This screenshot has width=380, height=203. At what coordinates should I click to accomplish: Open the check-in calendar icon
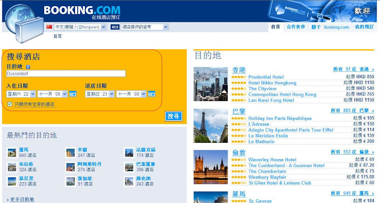(73, 94)
